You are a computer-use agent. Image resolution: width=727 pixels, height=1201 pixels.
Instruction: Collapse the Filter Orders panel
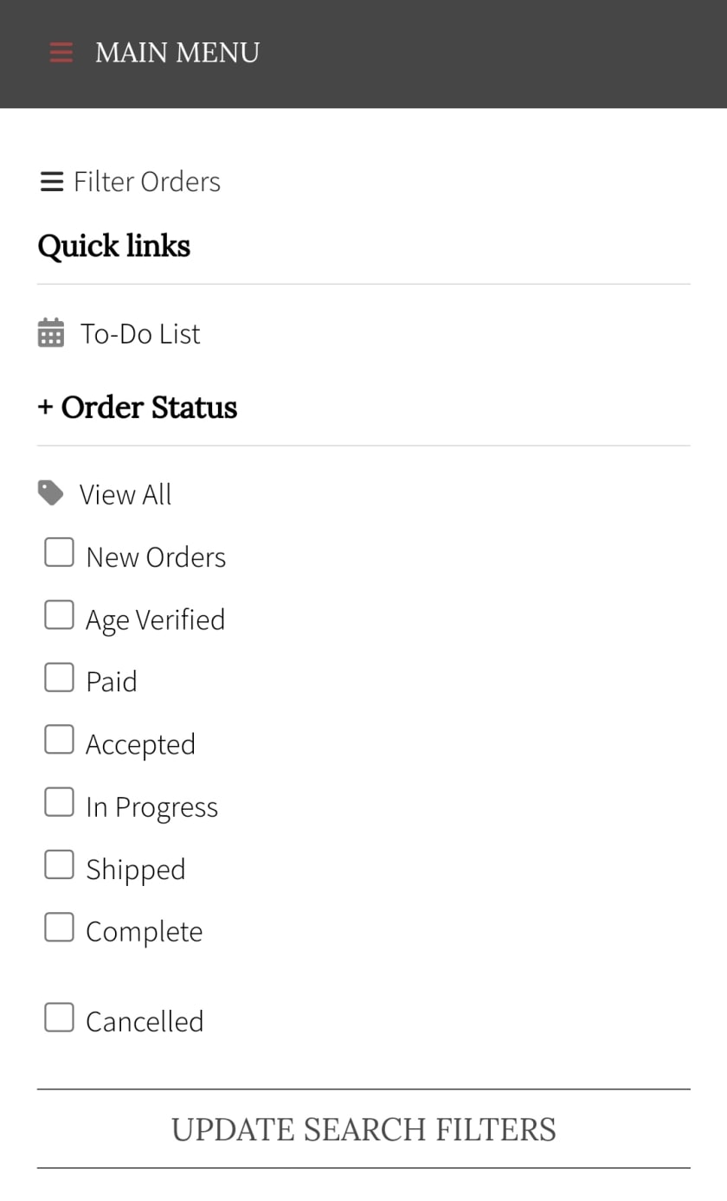point(131,182)
